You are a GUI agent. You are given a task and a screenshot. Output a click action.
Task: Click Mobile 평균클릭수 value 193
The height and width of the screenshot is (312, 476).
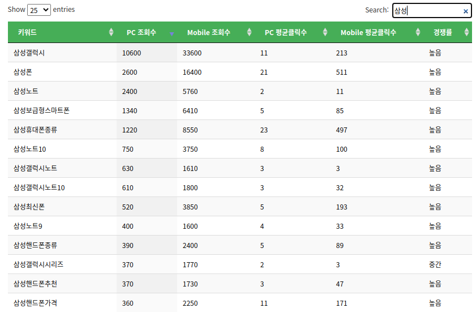341,207
